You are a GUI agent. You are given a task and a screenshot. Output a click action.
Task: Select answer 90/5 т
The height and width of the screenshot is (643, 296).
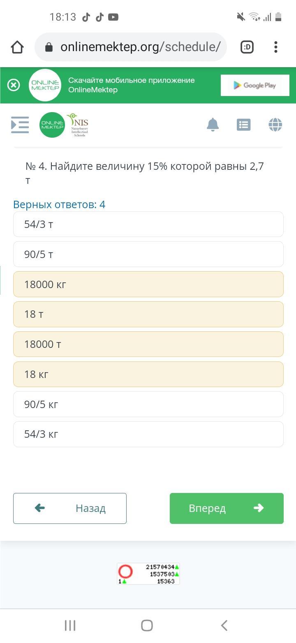148,254
